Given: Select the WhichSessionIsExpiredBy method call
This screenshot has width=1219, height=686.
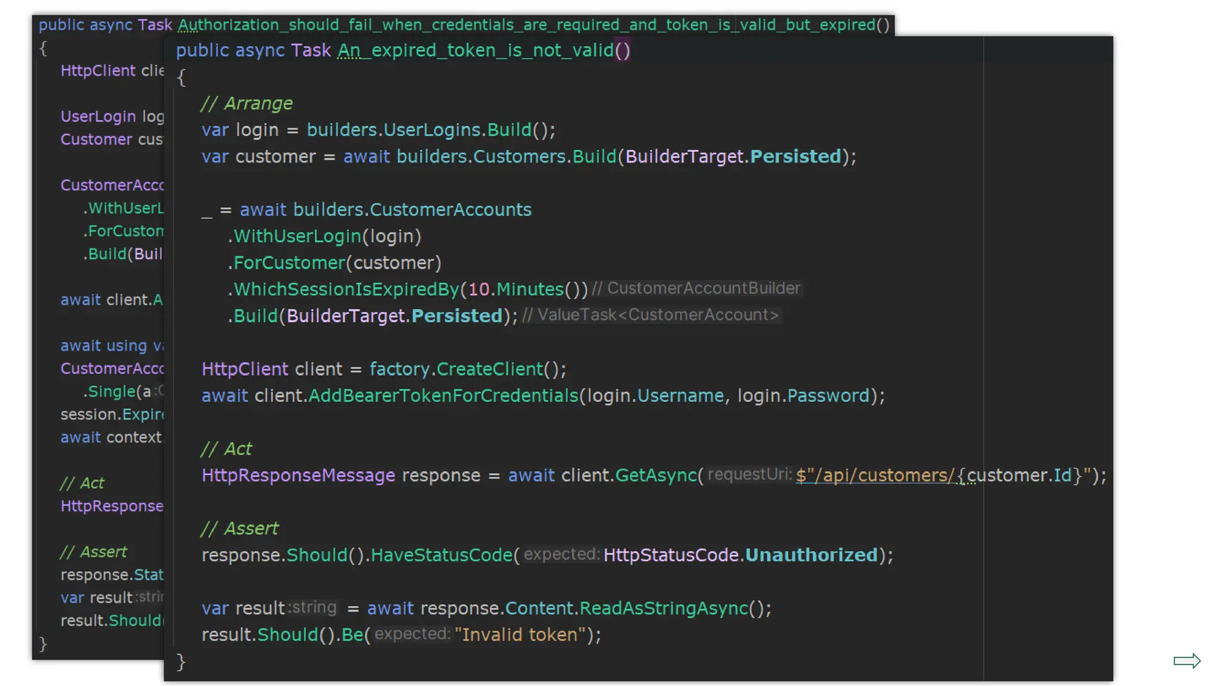Looking at the screenshot, I should coord(346,289).
